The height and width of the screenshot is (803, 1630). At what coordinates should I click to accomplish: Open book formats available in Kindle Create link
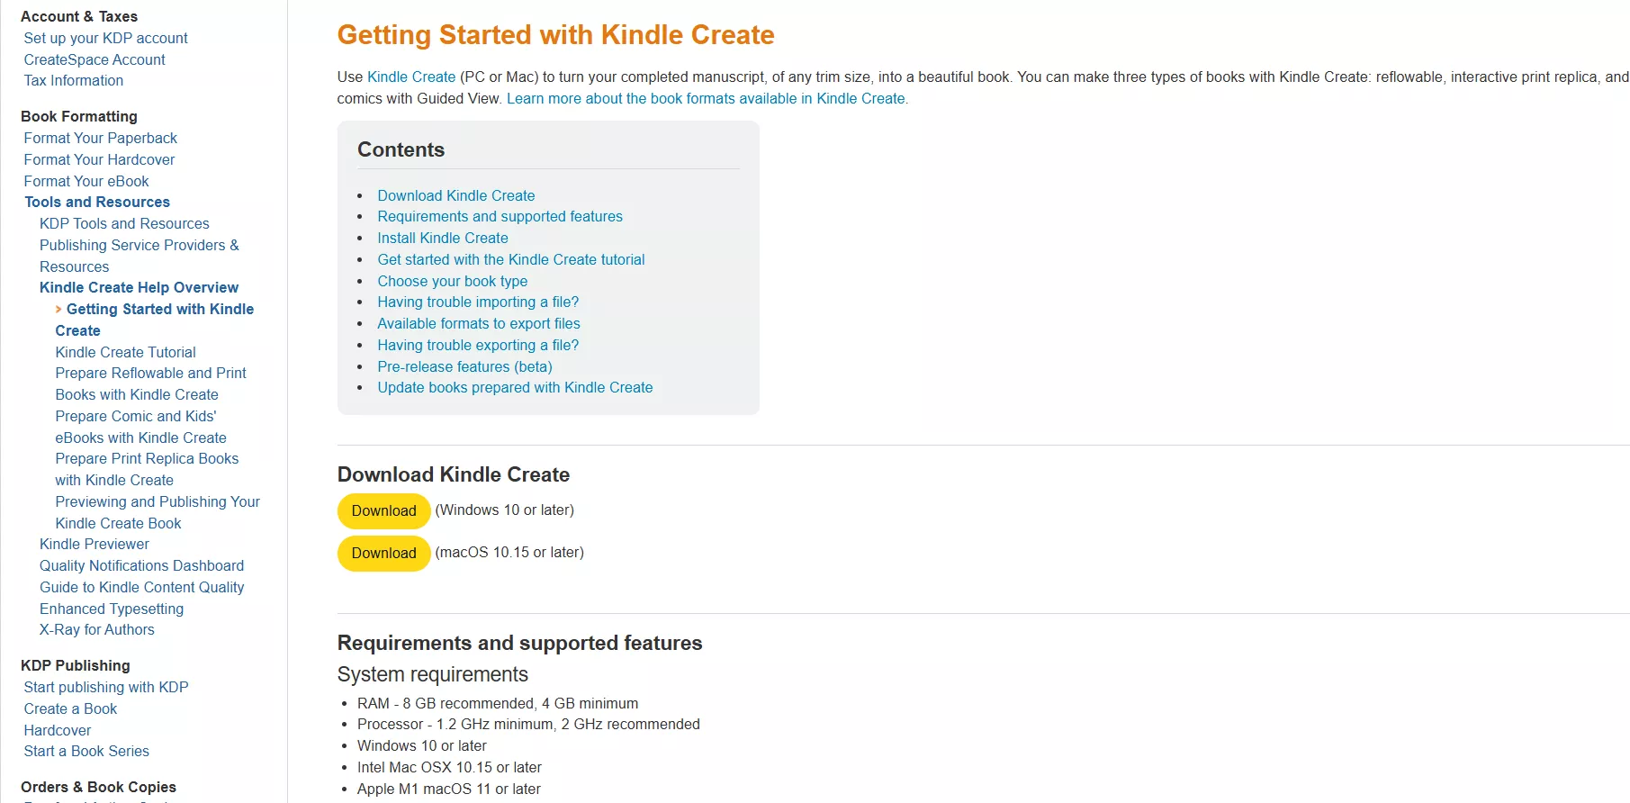707,98
